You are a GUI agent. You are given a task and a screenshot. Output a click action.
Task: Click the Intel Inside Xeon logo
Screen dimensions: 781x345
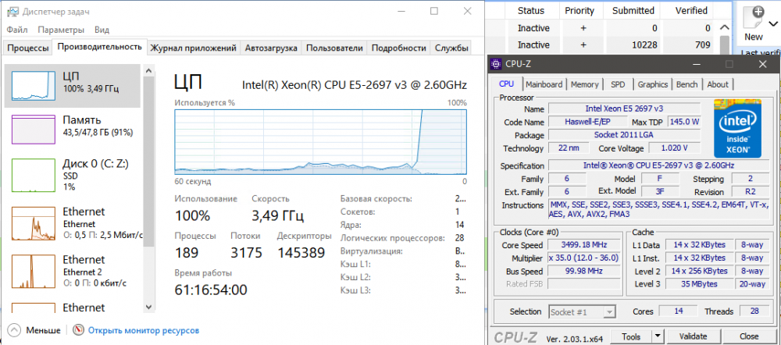click(x=738, y=128)
